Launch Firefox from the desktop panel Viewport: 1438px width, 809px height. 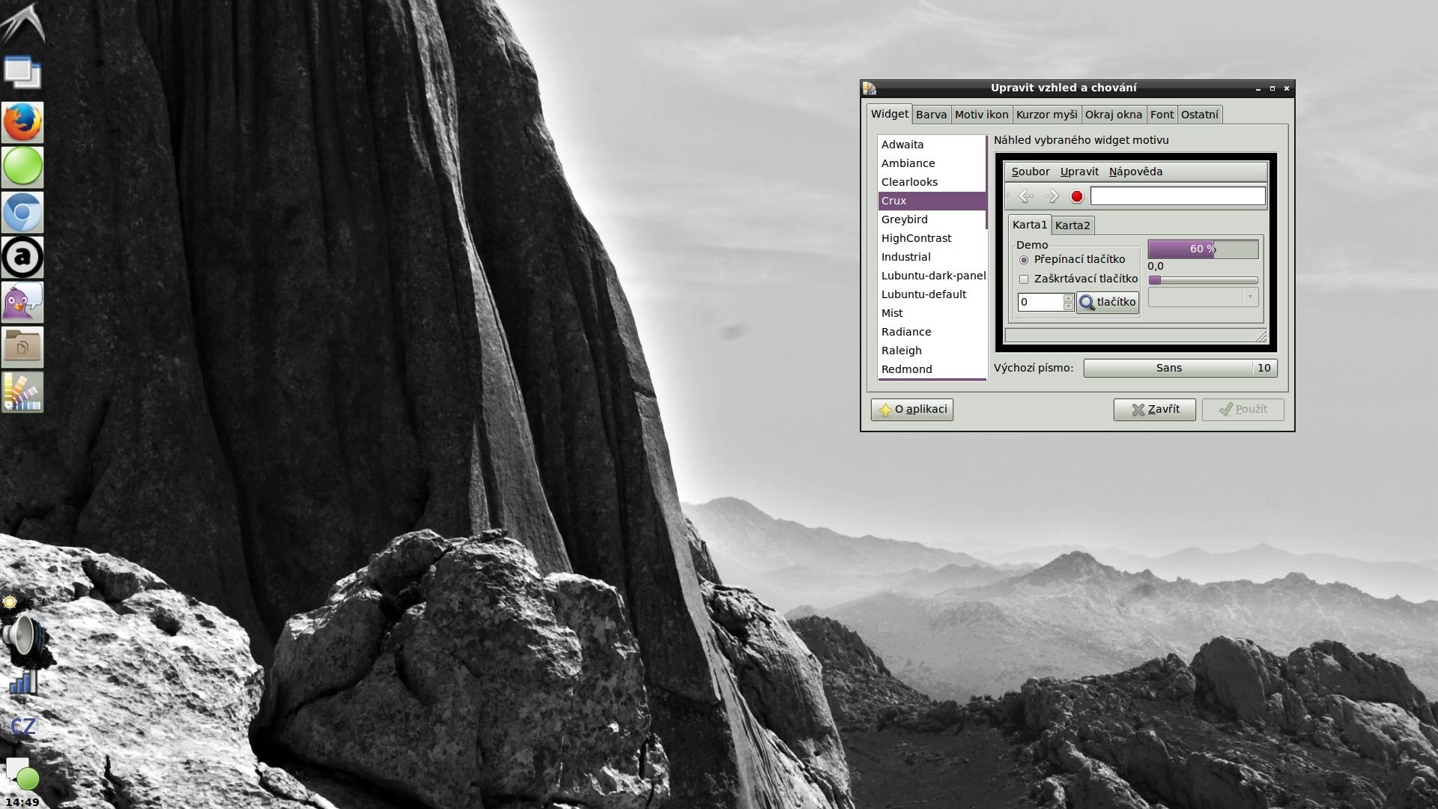tap(22, 122)
